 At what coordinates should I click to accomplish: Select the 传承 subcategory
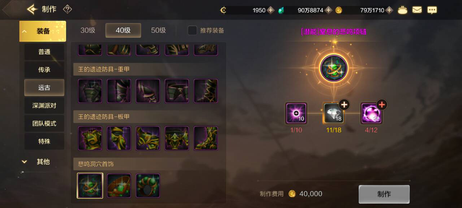coord(44,70)
